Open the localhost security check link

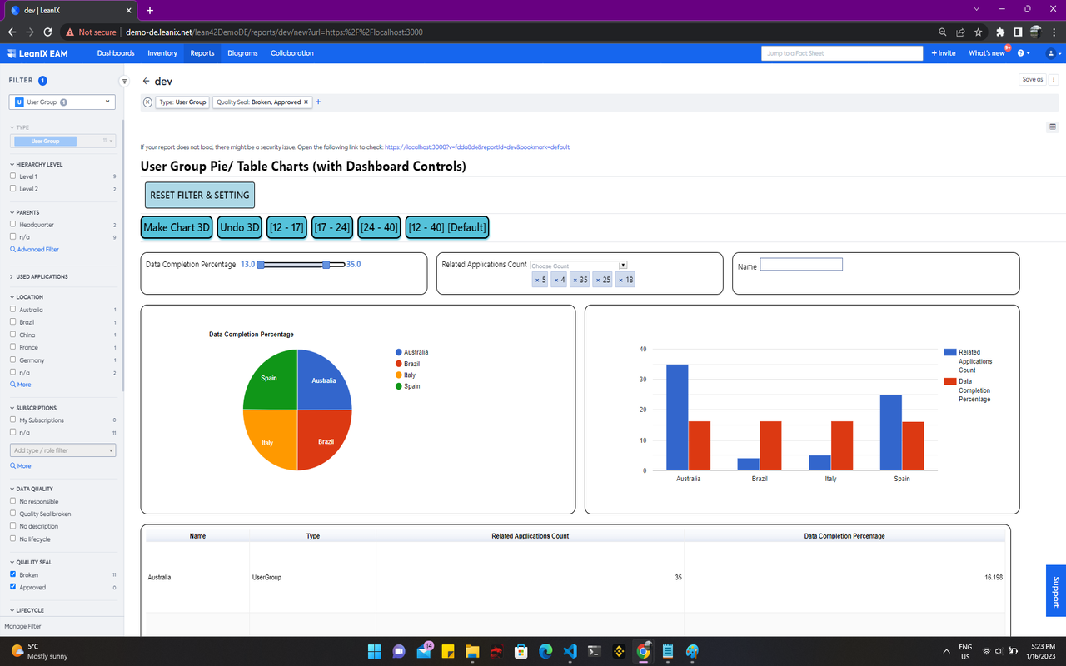coord(477,147)
